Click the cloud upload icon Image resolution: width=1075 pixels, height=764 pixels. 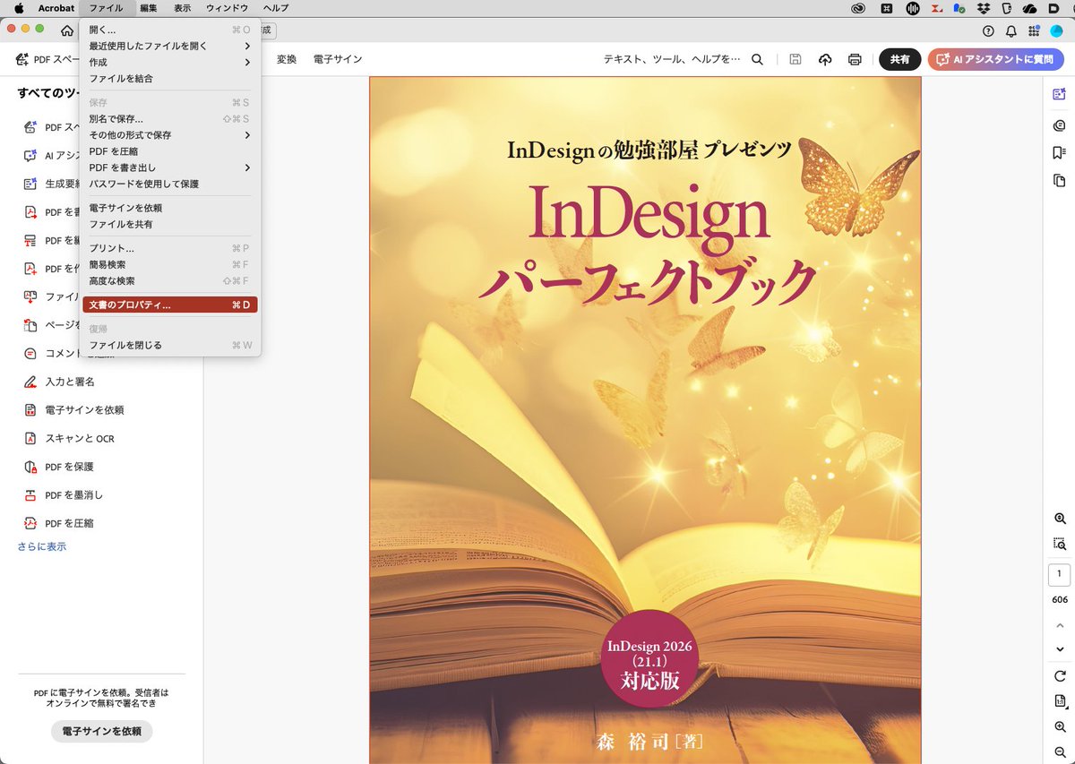pyautogui.click(x=825, y=59)
